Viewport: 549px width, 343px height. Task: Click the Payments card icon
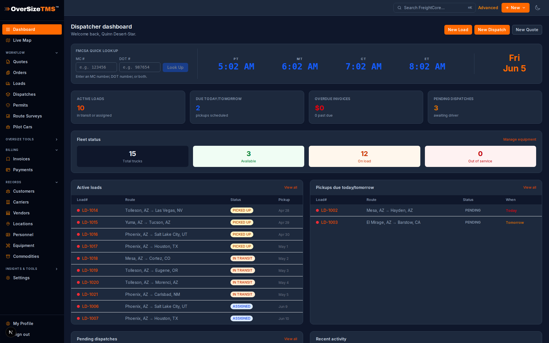tap(8, 170)
